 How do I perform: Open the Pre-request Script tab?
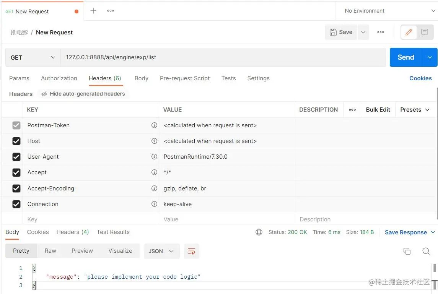185,78
